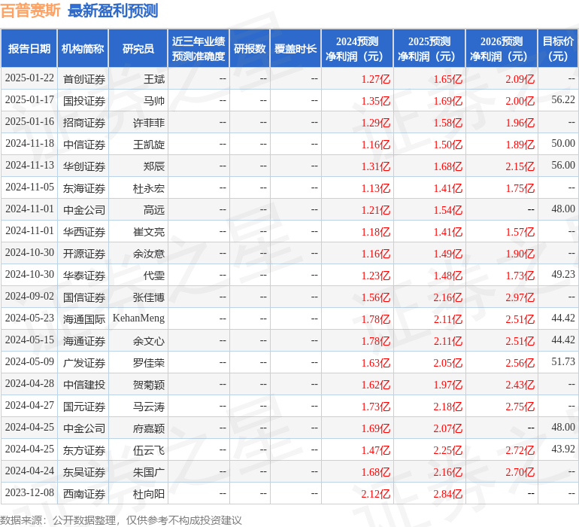The image size is (579, 527).
Task: Click 国信证券 institution cell
Action: [84, 297]
